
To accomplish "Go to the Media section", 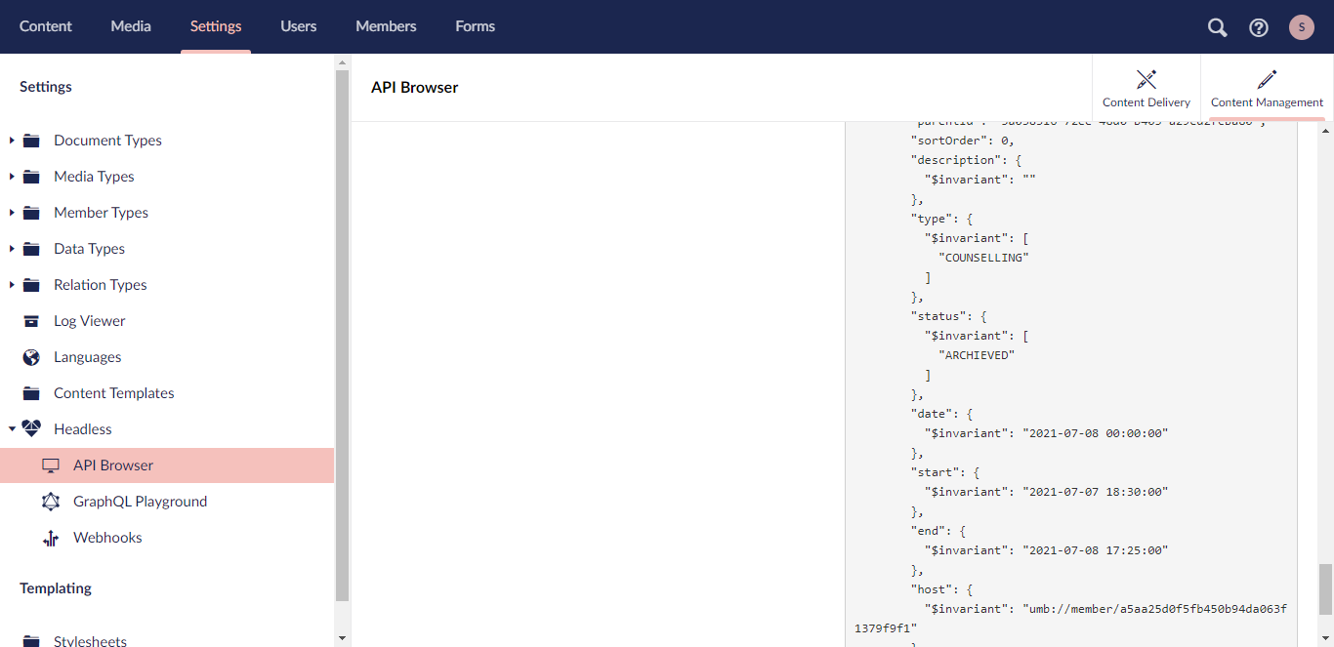I will (131, 26).
